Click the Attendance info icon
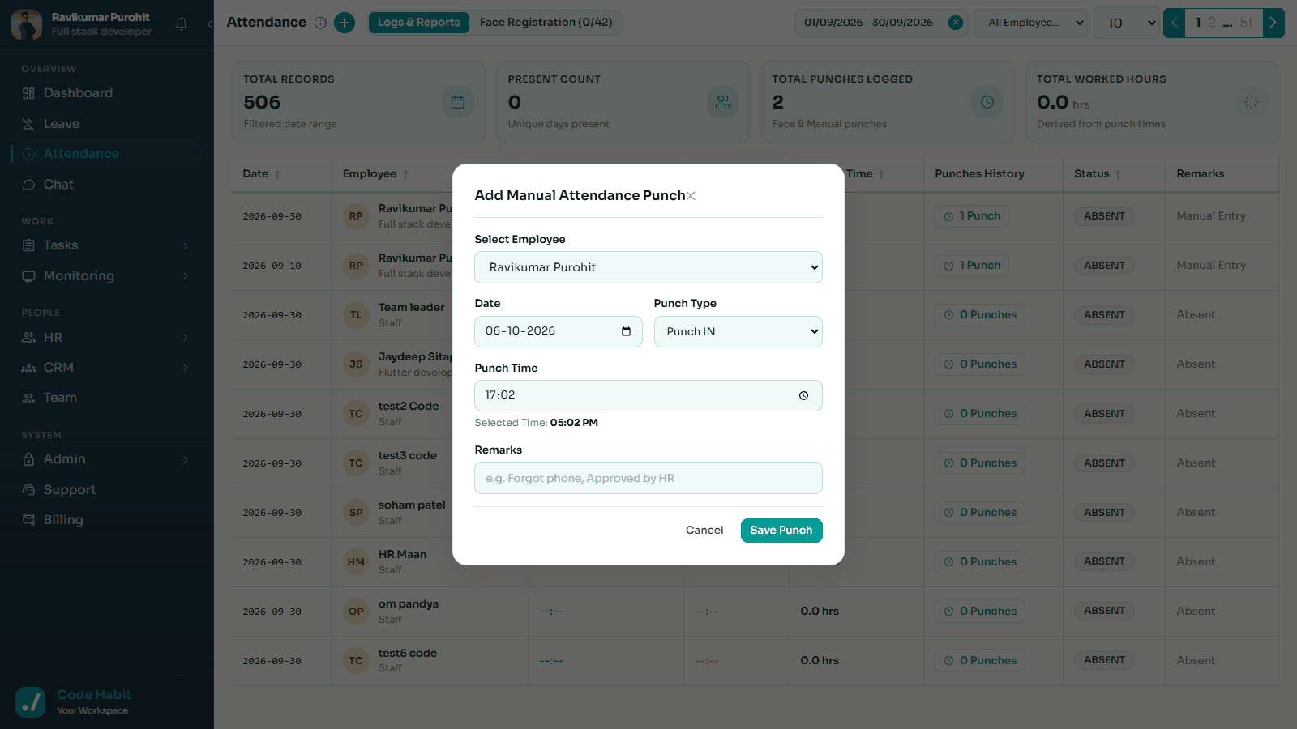This screenshot has width=1297, height=729. (x=320, y=23)
